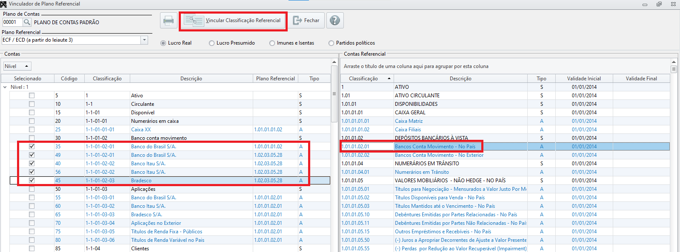This screenshot has height=252, width=680.
Task: Select 'Numerários em Trânsito' referential account
Action: (505, 172)
